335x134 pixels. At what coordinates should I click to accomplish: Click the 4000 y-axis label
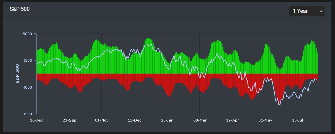(27, 87)
